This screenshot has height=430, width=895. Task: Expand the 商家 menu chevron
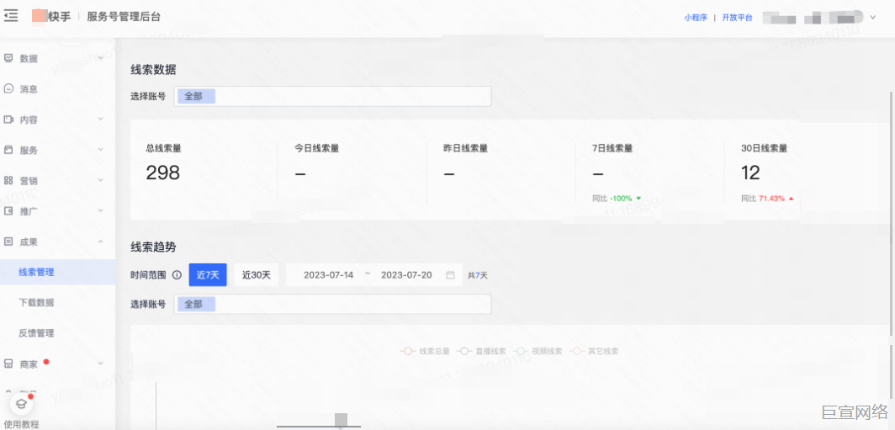pyautogui.click(x=100, y=364)
